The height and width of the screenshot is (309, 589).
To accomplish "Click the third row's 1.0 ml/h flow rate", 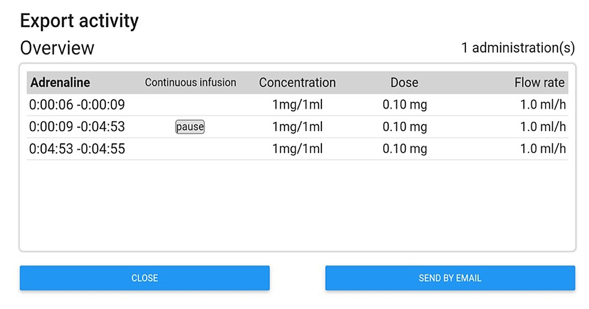I will (x=543, y=149).
